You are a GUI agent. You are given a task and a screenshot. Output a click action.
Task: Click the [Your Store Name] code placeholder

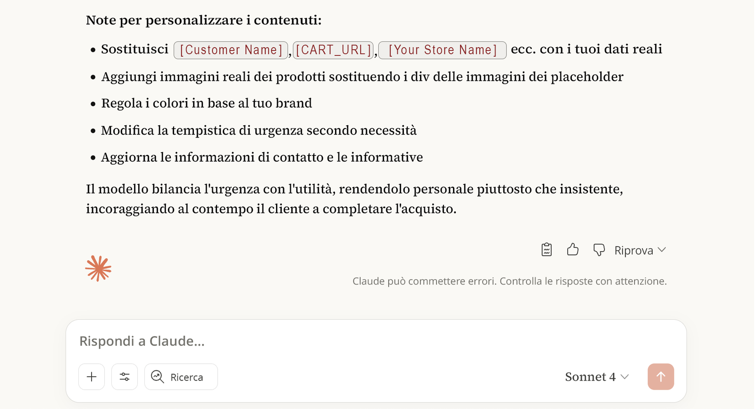[x=442, y=50]
